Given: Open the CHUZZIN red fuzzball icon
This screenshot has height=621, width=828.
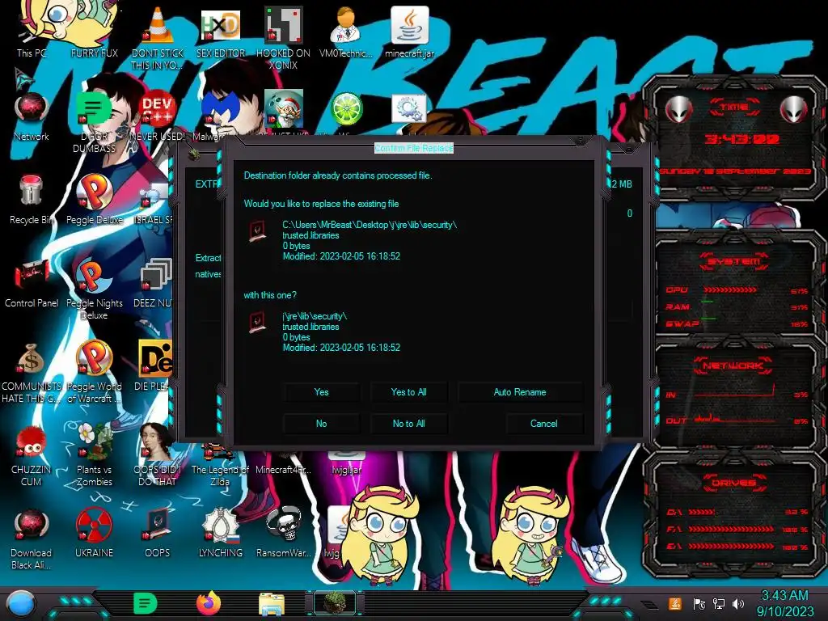Looking at the screenshot, I should coord(32,441).
